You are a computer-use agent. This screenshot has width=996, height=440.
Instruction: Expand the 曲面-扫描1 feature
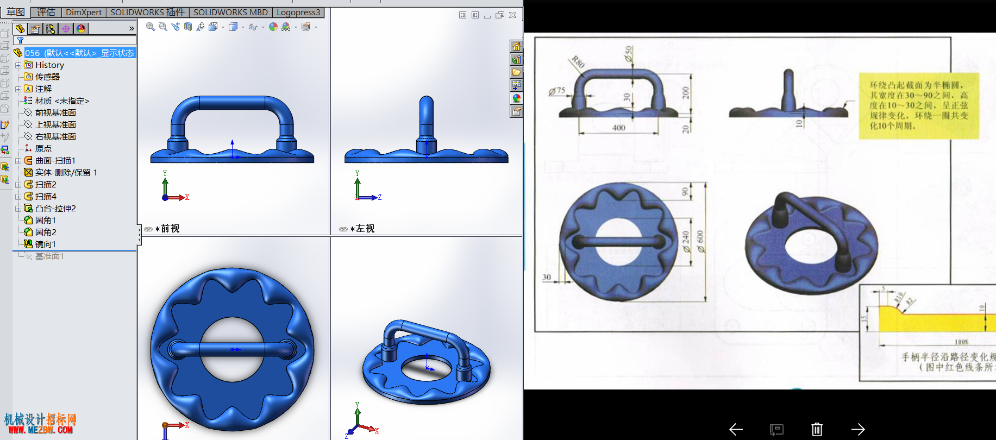18,160
